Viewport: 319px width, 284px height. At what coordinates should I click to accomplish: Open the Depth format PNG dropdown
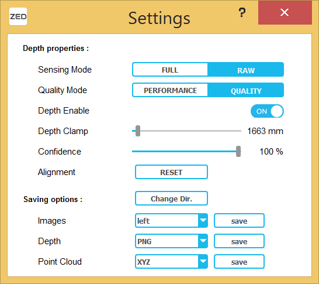tap(171, 241)
